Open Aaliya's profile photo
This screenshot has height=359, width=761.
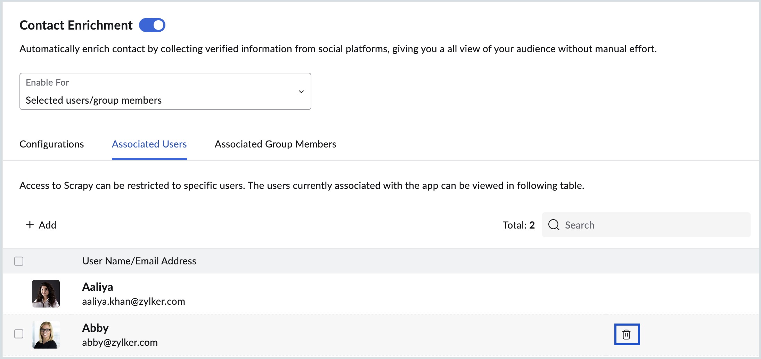pyautogui.click(x=46, y=294)
